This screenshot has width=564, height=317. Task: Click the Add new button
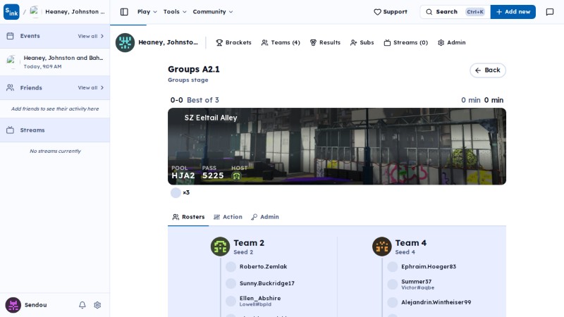pyautogui.click(x=513, y=12)
